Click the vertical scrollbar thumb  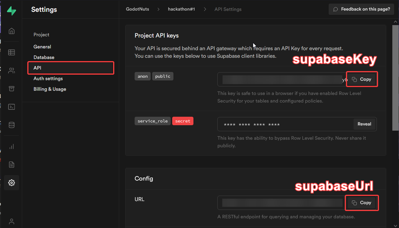395,78
